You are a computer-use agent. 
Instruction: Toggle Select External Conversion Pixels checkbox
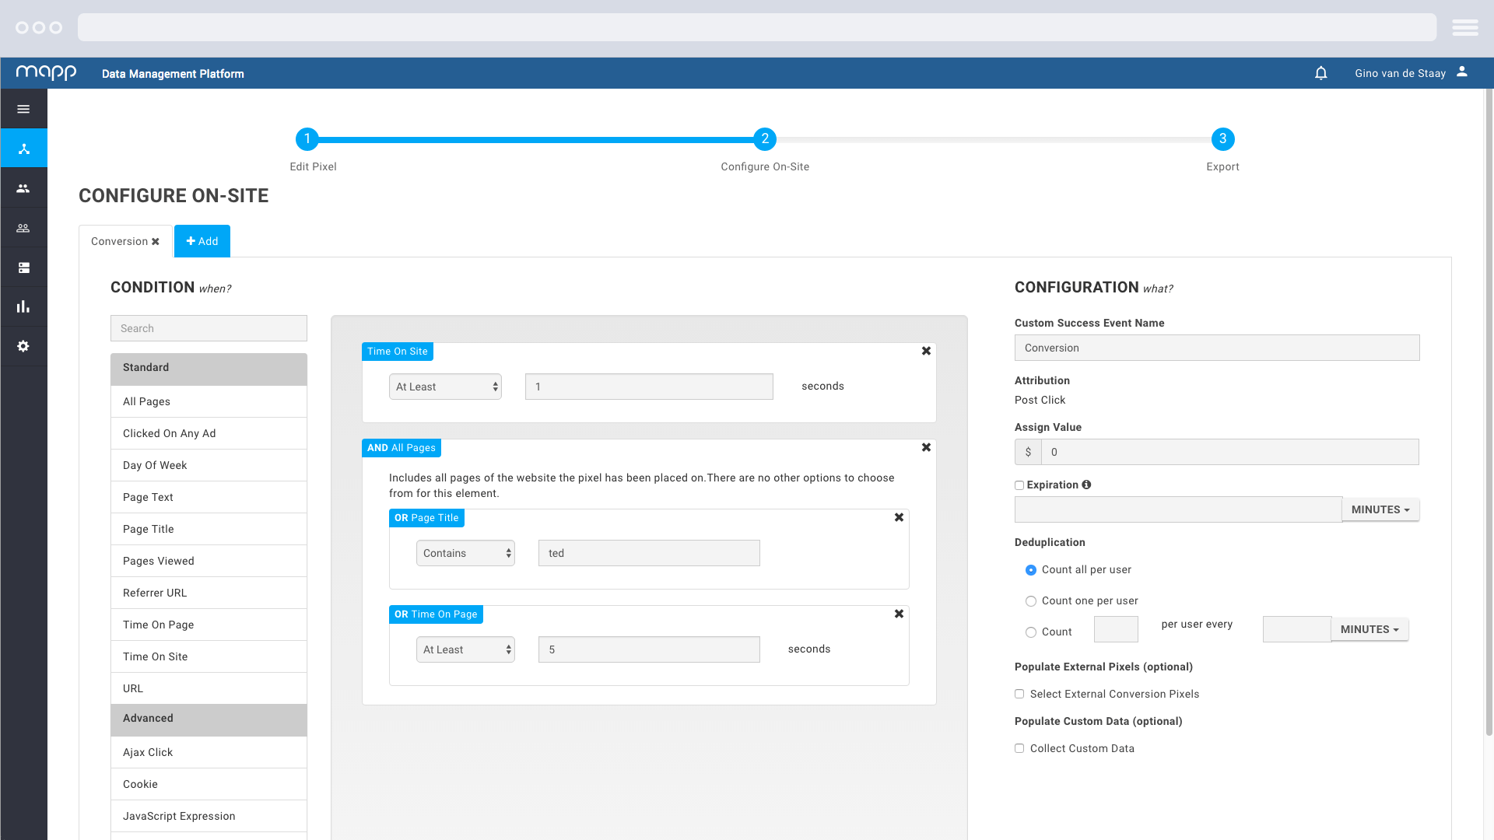(x=1019, y=695)
